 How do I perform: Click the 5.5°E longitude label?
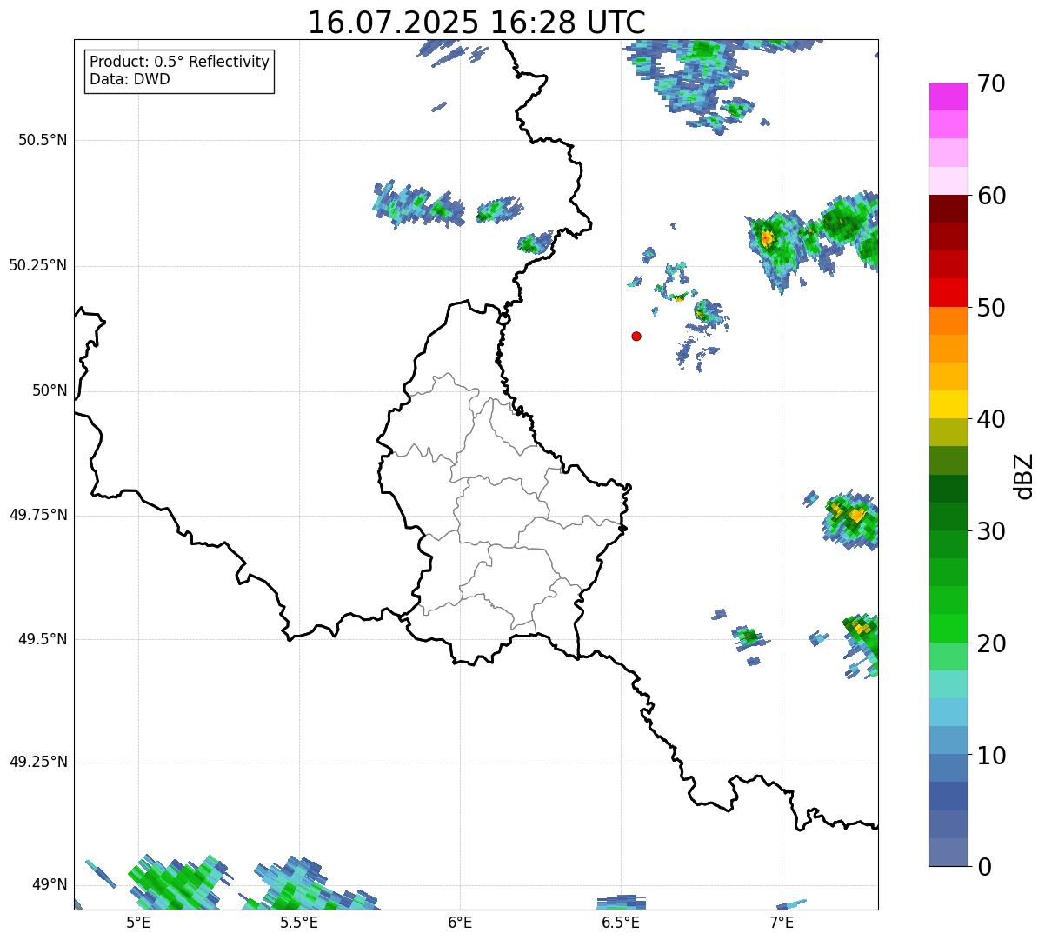pyautogui.click(x=299, y=923)
